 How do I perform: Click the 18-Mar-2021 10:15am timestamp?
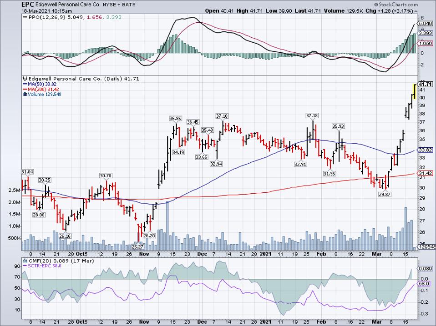point(47,11)
